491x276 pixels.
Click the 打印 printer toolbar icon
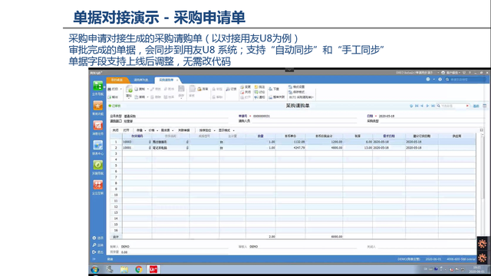pyautogui.click(x=109, y=89)
